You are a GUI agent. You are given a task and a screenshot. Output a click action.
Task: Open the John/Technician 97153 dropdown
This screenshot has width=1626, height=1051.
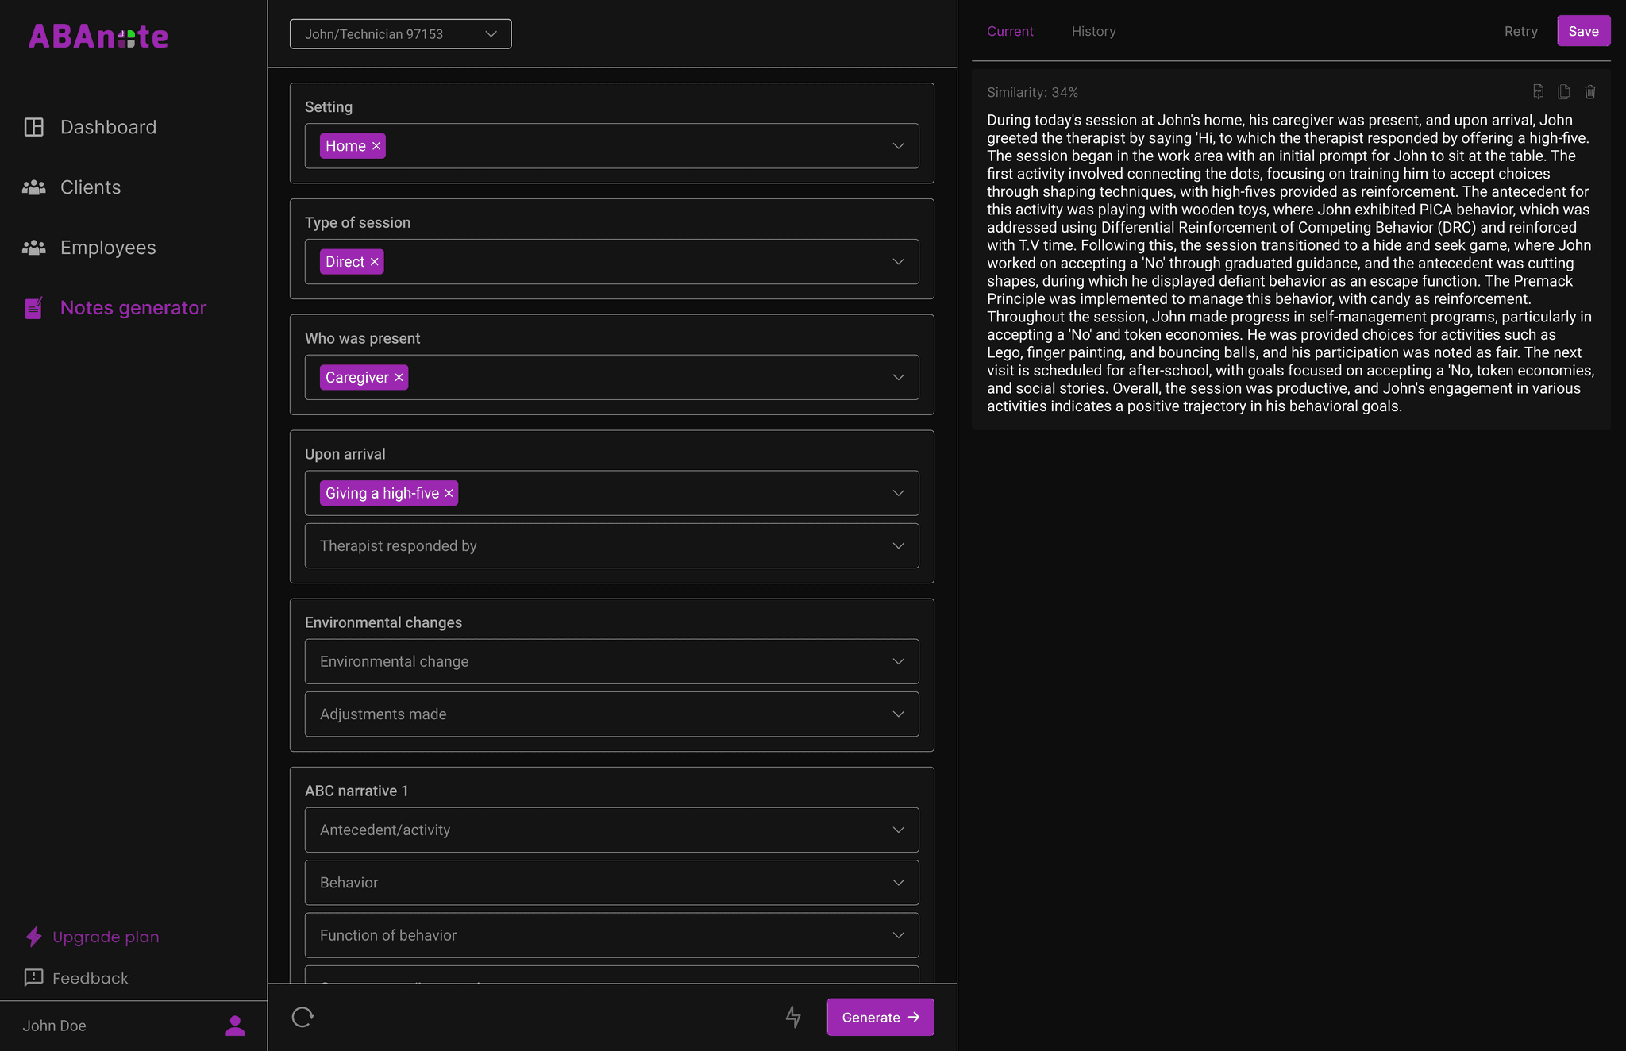click(400, 34)
